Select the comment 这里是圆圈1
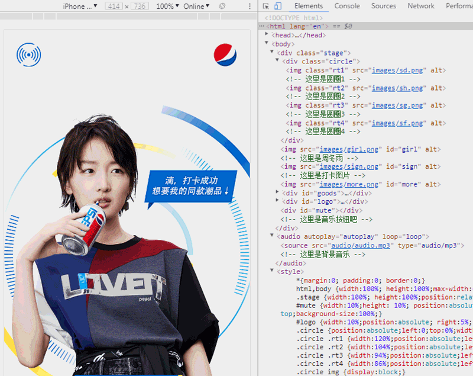The image size is (473, 376). pos(323,79)
